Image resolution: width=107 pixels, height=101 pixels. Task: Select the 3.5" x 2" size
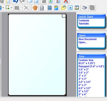[84, 73]
